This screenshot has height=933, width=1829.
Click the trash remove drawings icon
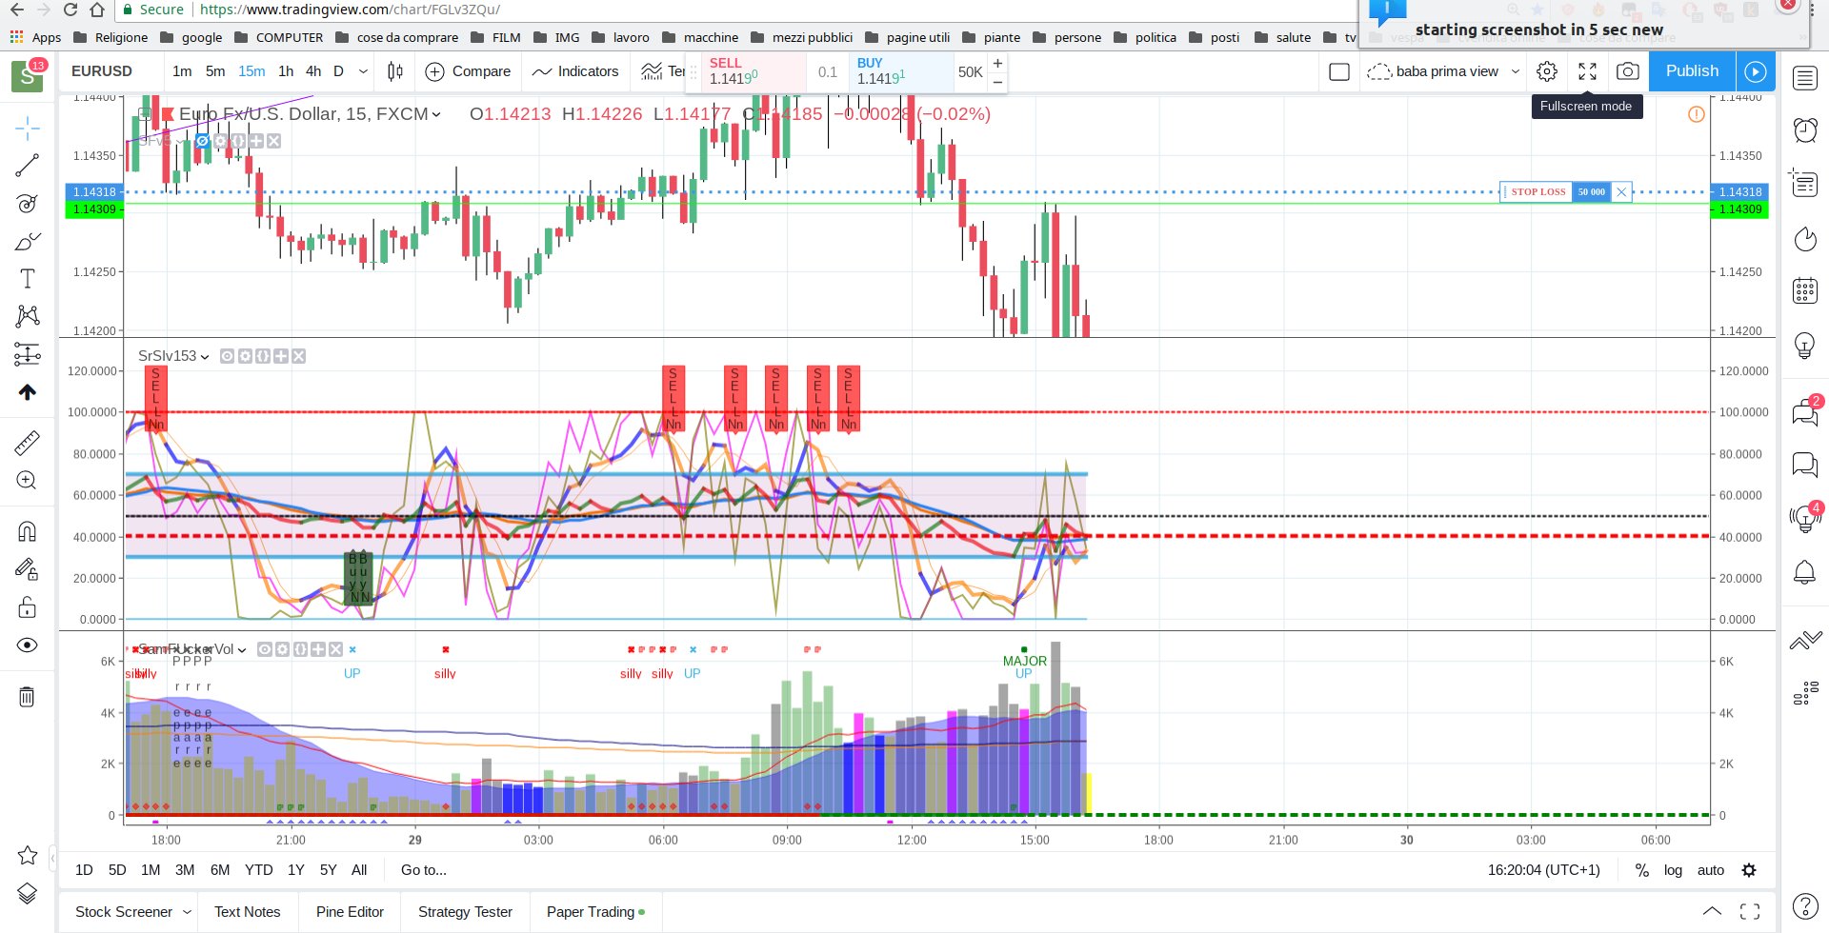tap(28, 697)
